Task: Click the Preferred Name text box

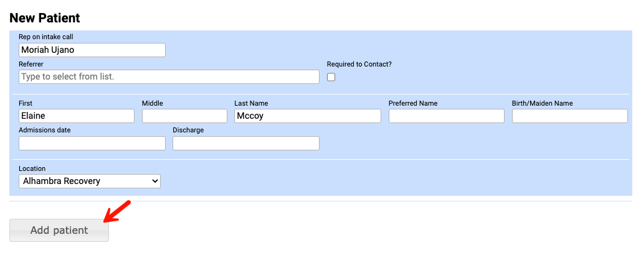Action: 446,116
